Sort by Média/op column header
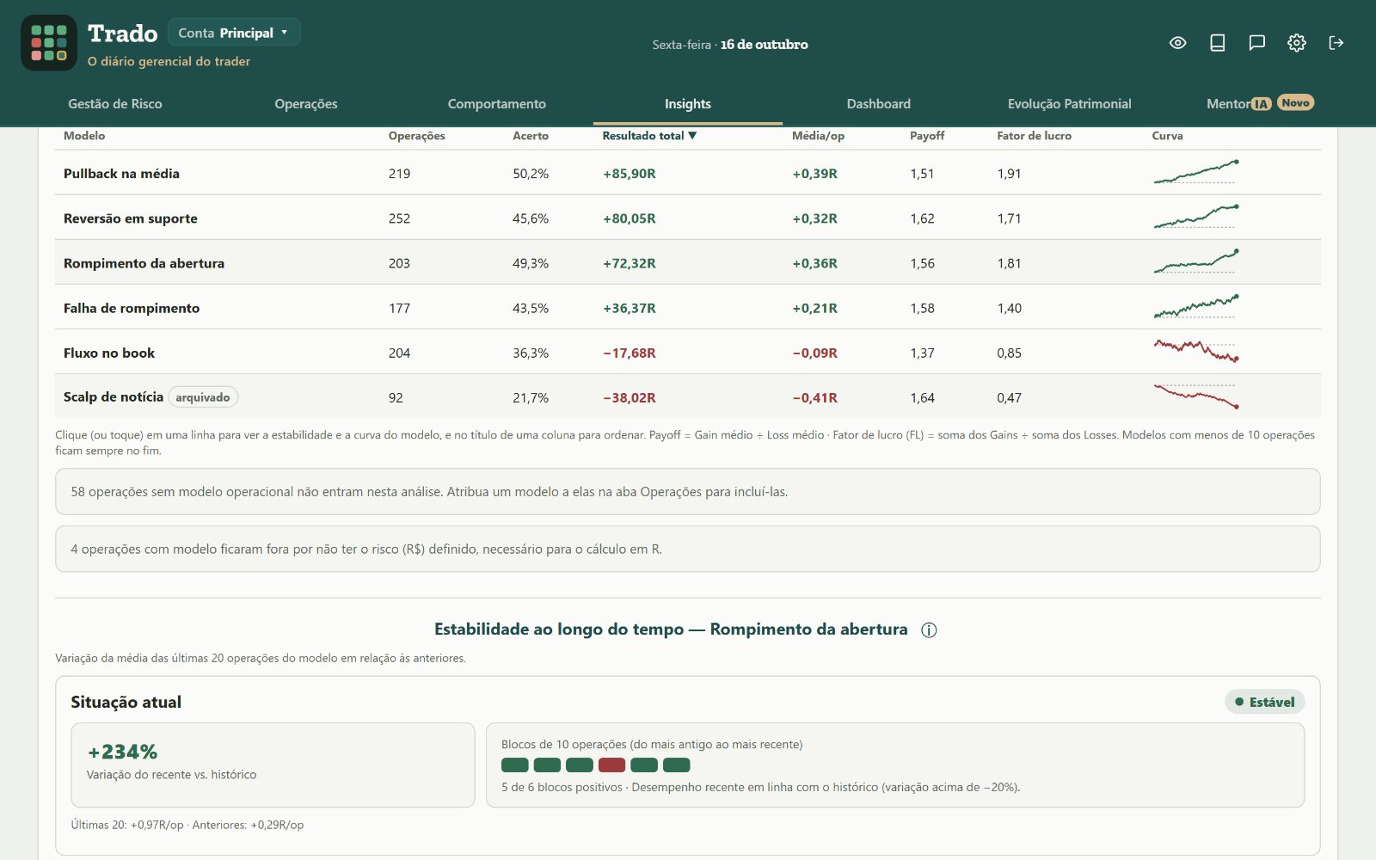The width and height of the screenshot is (1376, 860). [818, 136]
